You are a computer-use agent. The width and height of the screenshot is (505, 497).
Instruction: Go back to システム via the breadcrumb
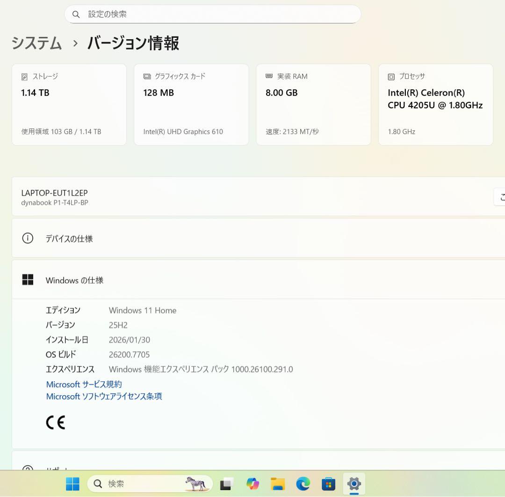36,43
